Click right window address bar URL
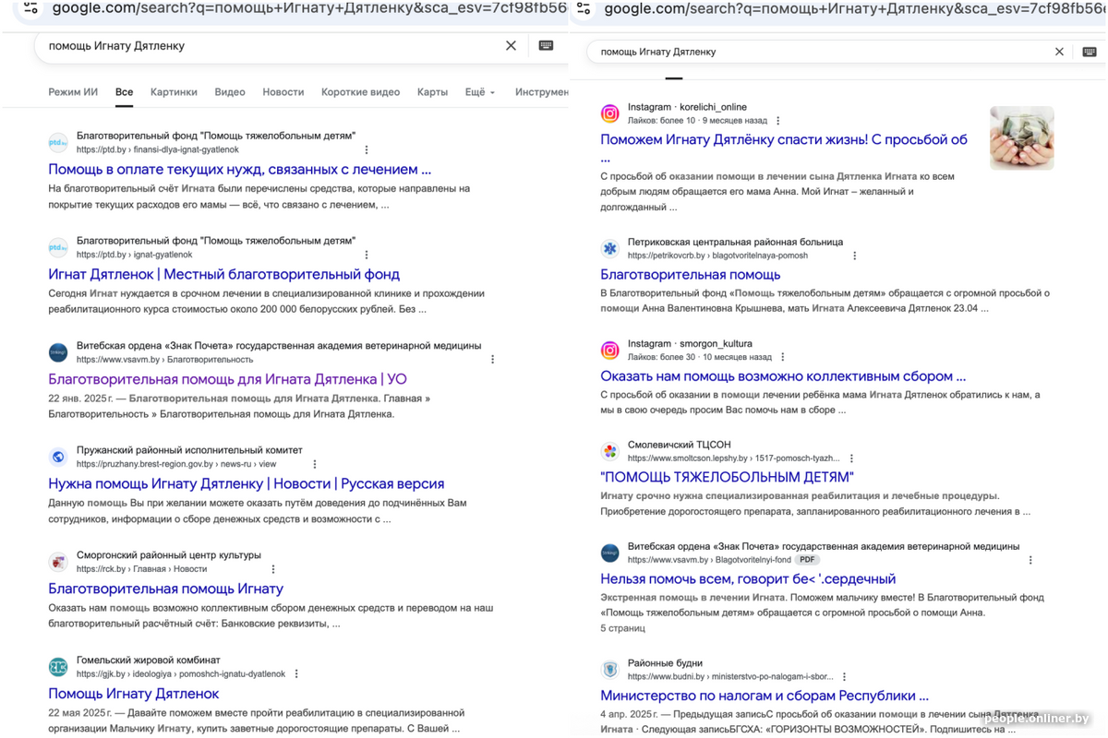1108x738 pixels. click(854, 8)
